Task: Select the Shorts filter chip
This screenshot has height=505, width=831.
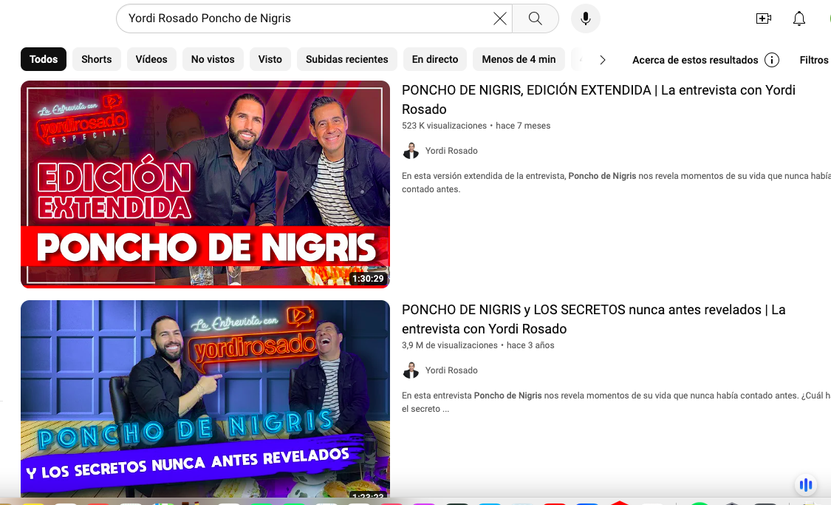Action: point(97,59)
